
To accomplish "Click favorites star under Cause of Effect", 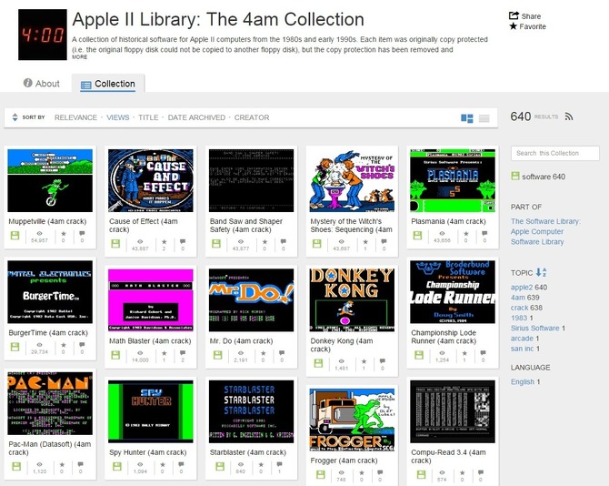I will 165,241.
